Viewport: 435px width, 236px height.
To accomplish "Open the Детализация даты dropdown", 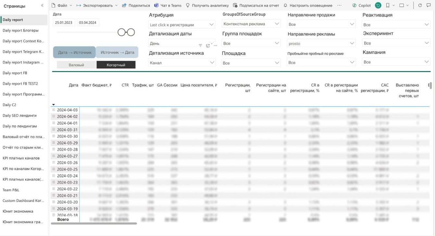I will pyautogui.click(x=182, y=43).
